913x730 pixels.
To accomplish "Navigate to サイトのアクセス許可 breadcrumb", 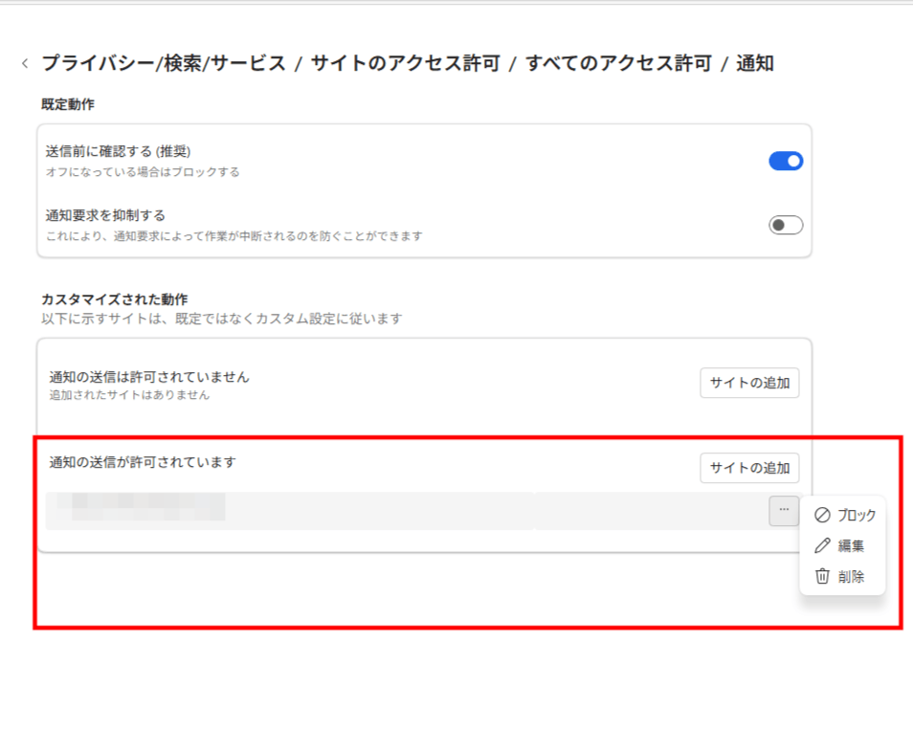I will 405,64.
